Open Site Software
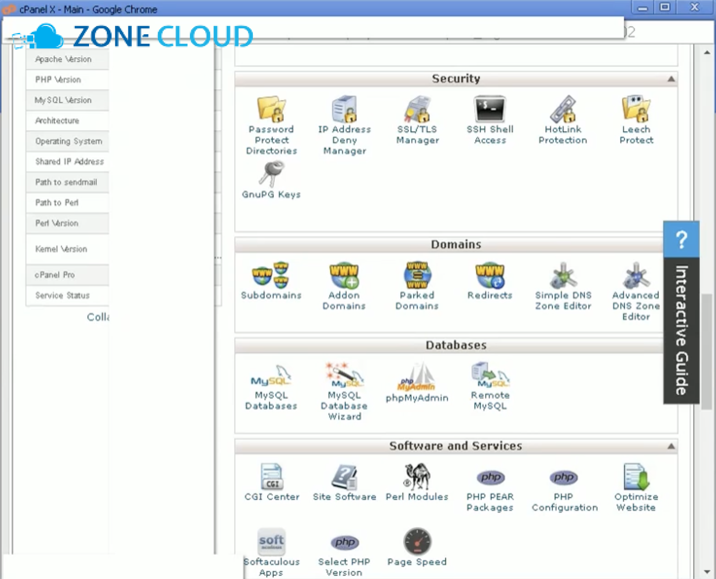Image resolution: width=716 pixels, height=579 pixels. (x=345, y=482)
